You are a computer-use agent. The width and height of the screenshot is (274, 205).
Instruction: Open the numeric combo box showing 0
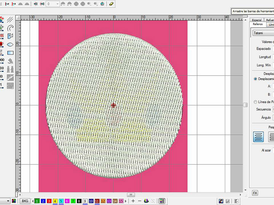click(x=53, y=4)
